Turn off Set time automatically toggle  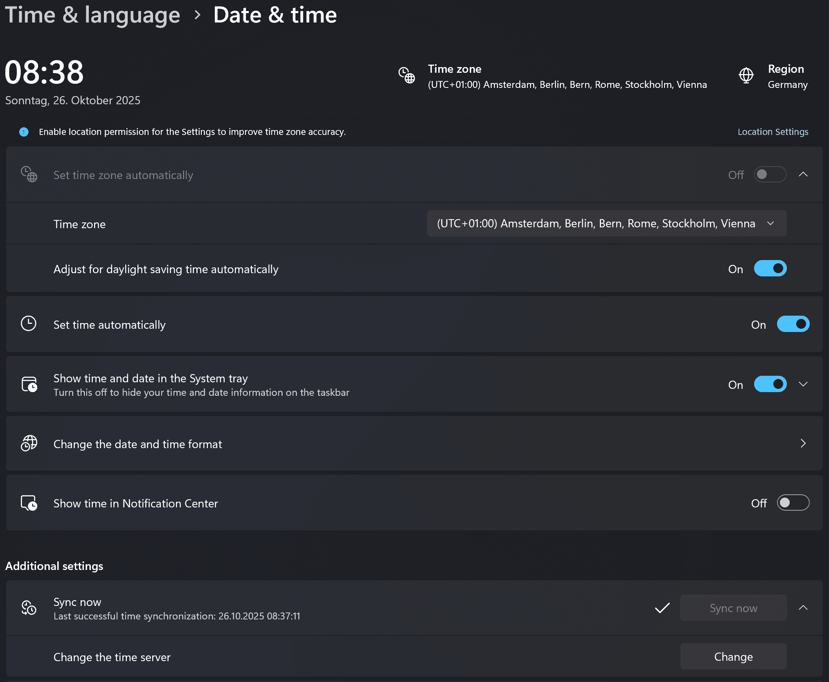(x=793, y=324)
